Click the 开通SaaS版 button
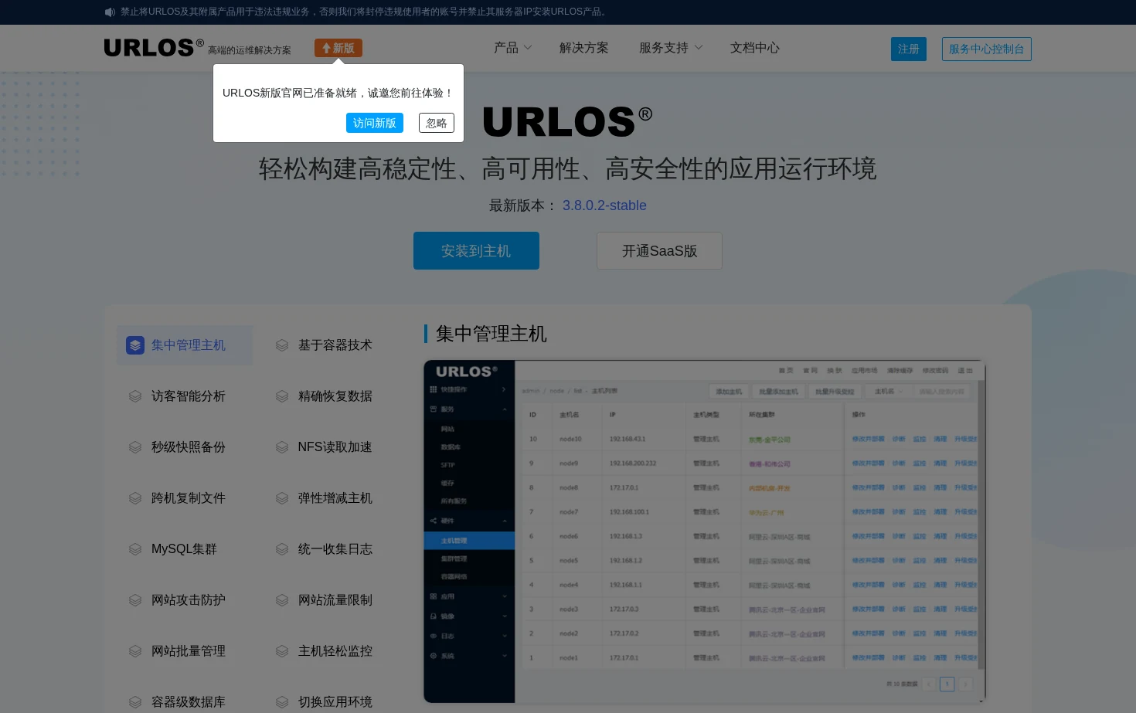 [x=659, y=251]
